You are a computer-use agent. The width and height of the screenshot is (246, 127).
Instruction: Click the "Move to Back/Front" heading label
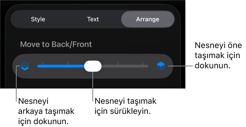56,44
